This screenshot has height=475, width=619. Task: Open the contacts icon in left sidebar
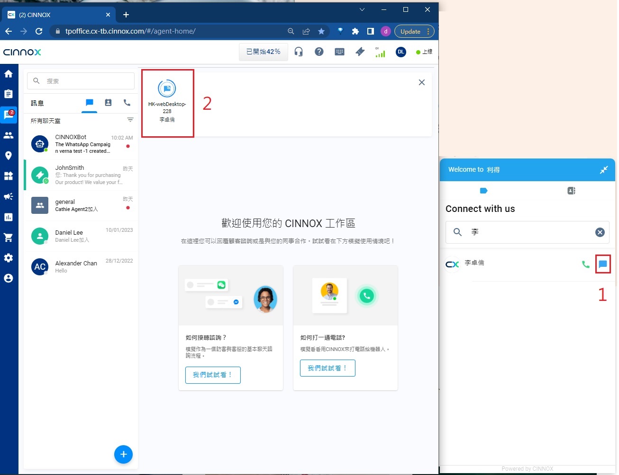pyautogui.click(x=9, y=135)
